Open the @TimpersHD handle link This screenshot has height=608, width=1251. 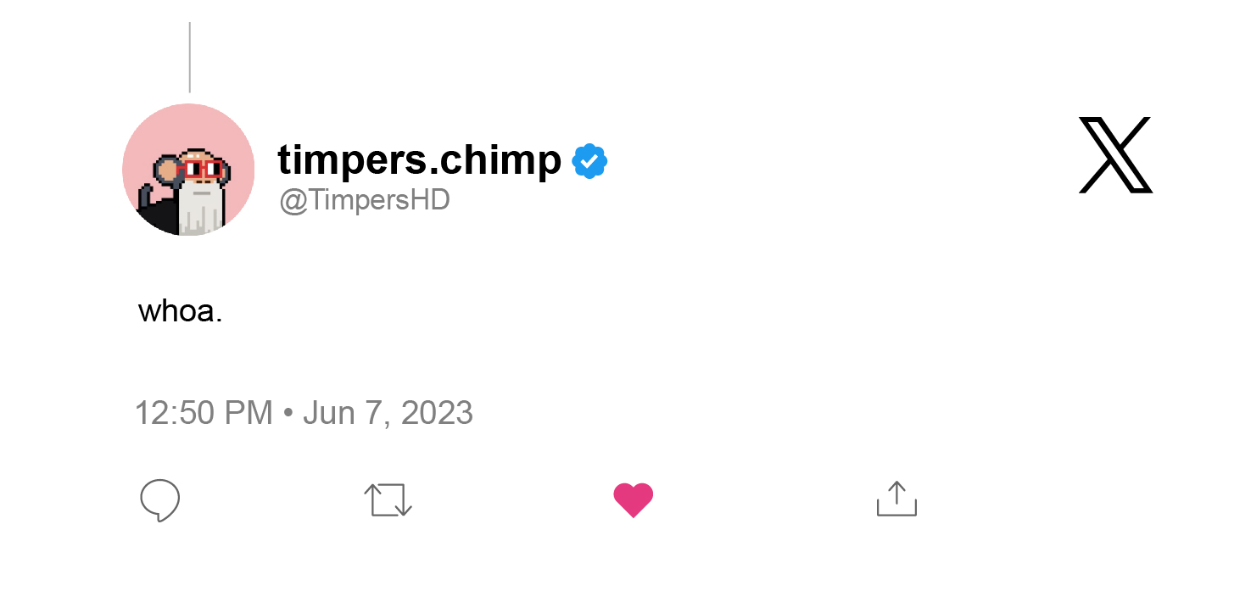pos(365,199)
